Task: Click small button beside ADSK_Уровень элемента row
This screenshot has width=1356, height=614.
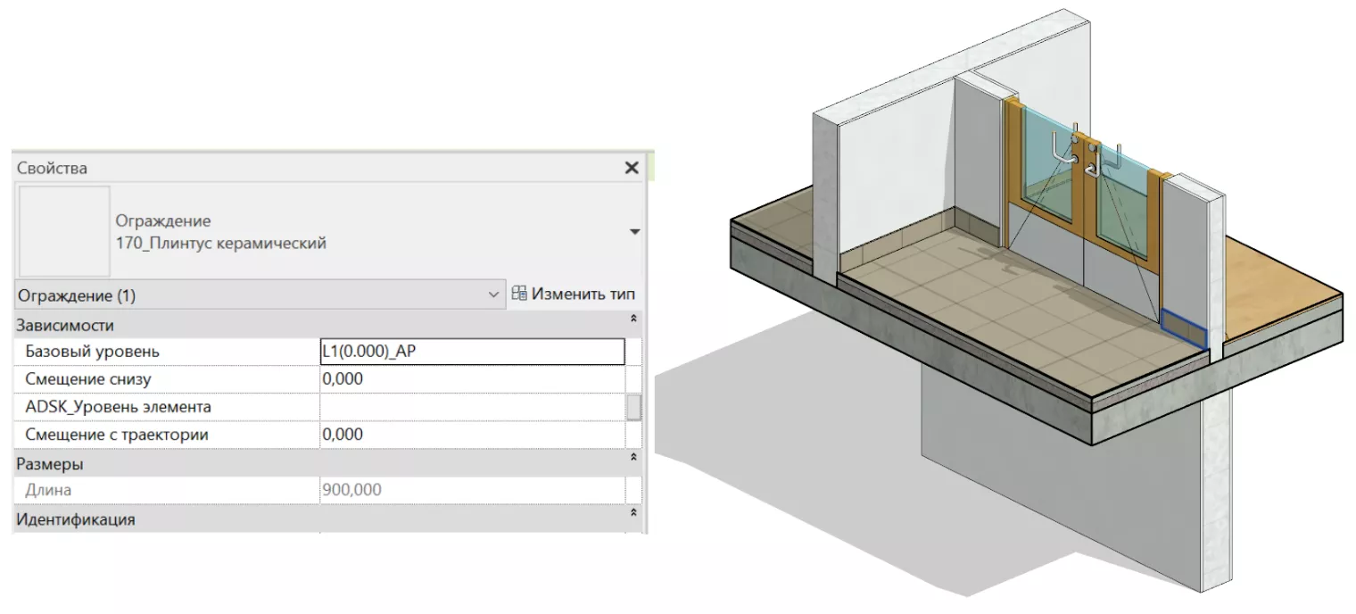Action: (x=633, y=407)
